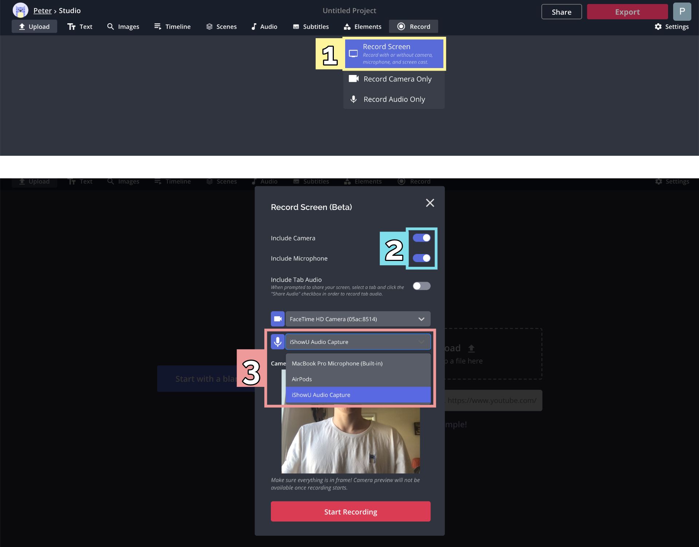Viewport: 699px width, 547px height.
Task: Open the iShowU Audio Capture microphone dropdown
Action: tap(358, 342)
